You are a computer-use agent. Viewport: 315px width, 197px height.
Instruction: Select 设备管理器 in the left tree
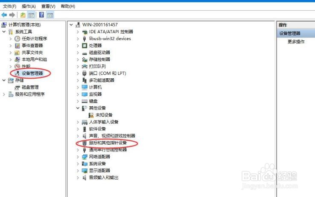click(32, 73)
